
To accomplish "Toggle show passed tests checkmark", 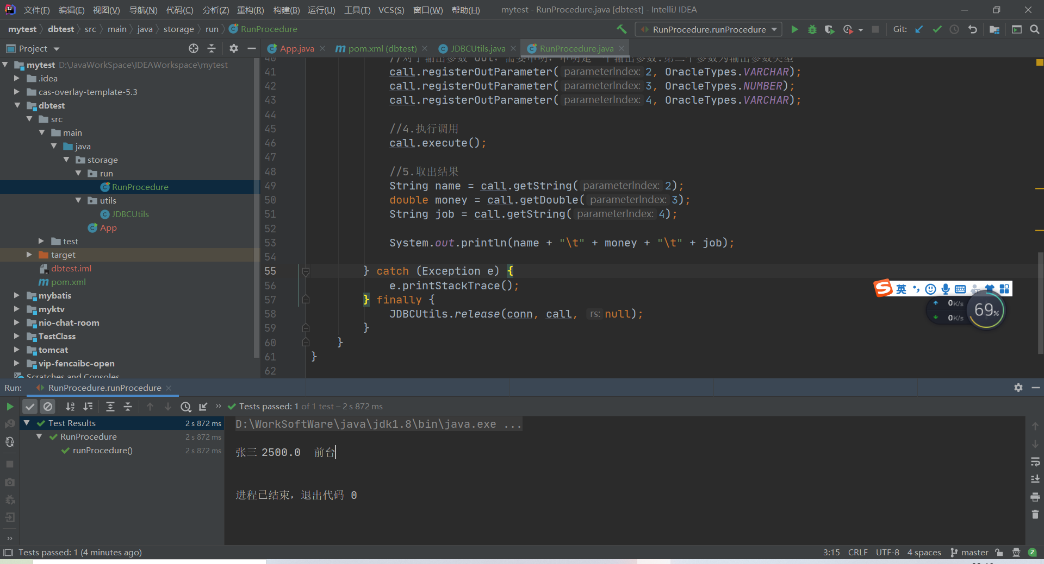I will (30, 406).
